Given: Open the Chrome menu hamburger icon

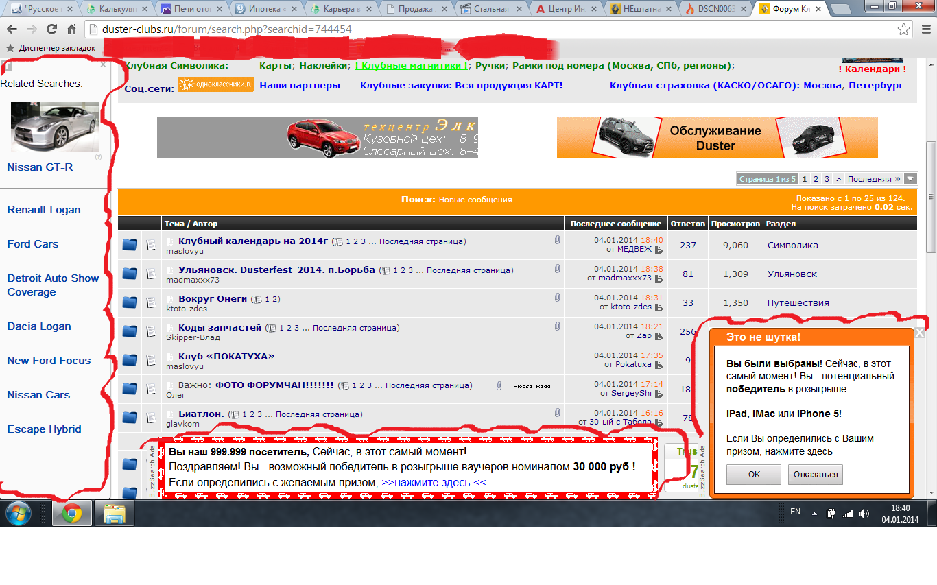Looking at the screenshot, I should [x=924, y=29].
